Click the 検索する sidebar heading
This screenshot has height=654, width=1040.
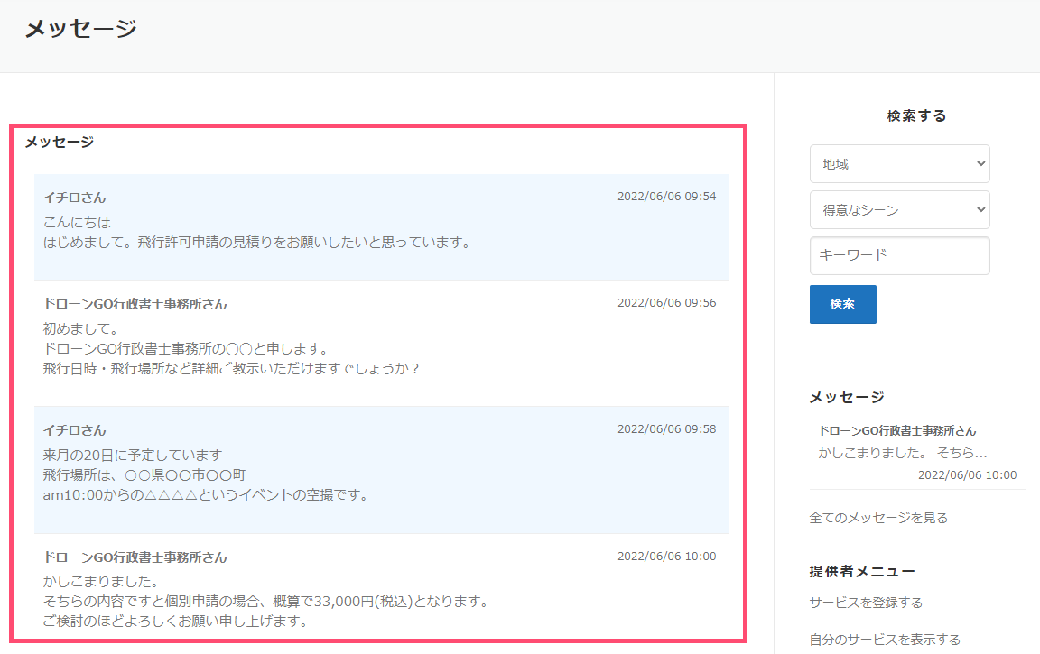916,115
